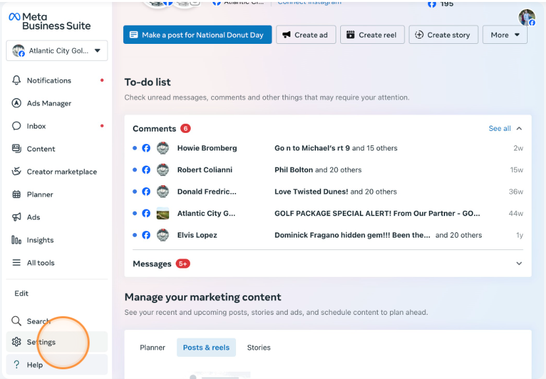The height and width of the screenshot is (379, 546).
Task: Switch to the Stories tab
Action: tap(258, 348)
